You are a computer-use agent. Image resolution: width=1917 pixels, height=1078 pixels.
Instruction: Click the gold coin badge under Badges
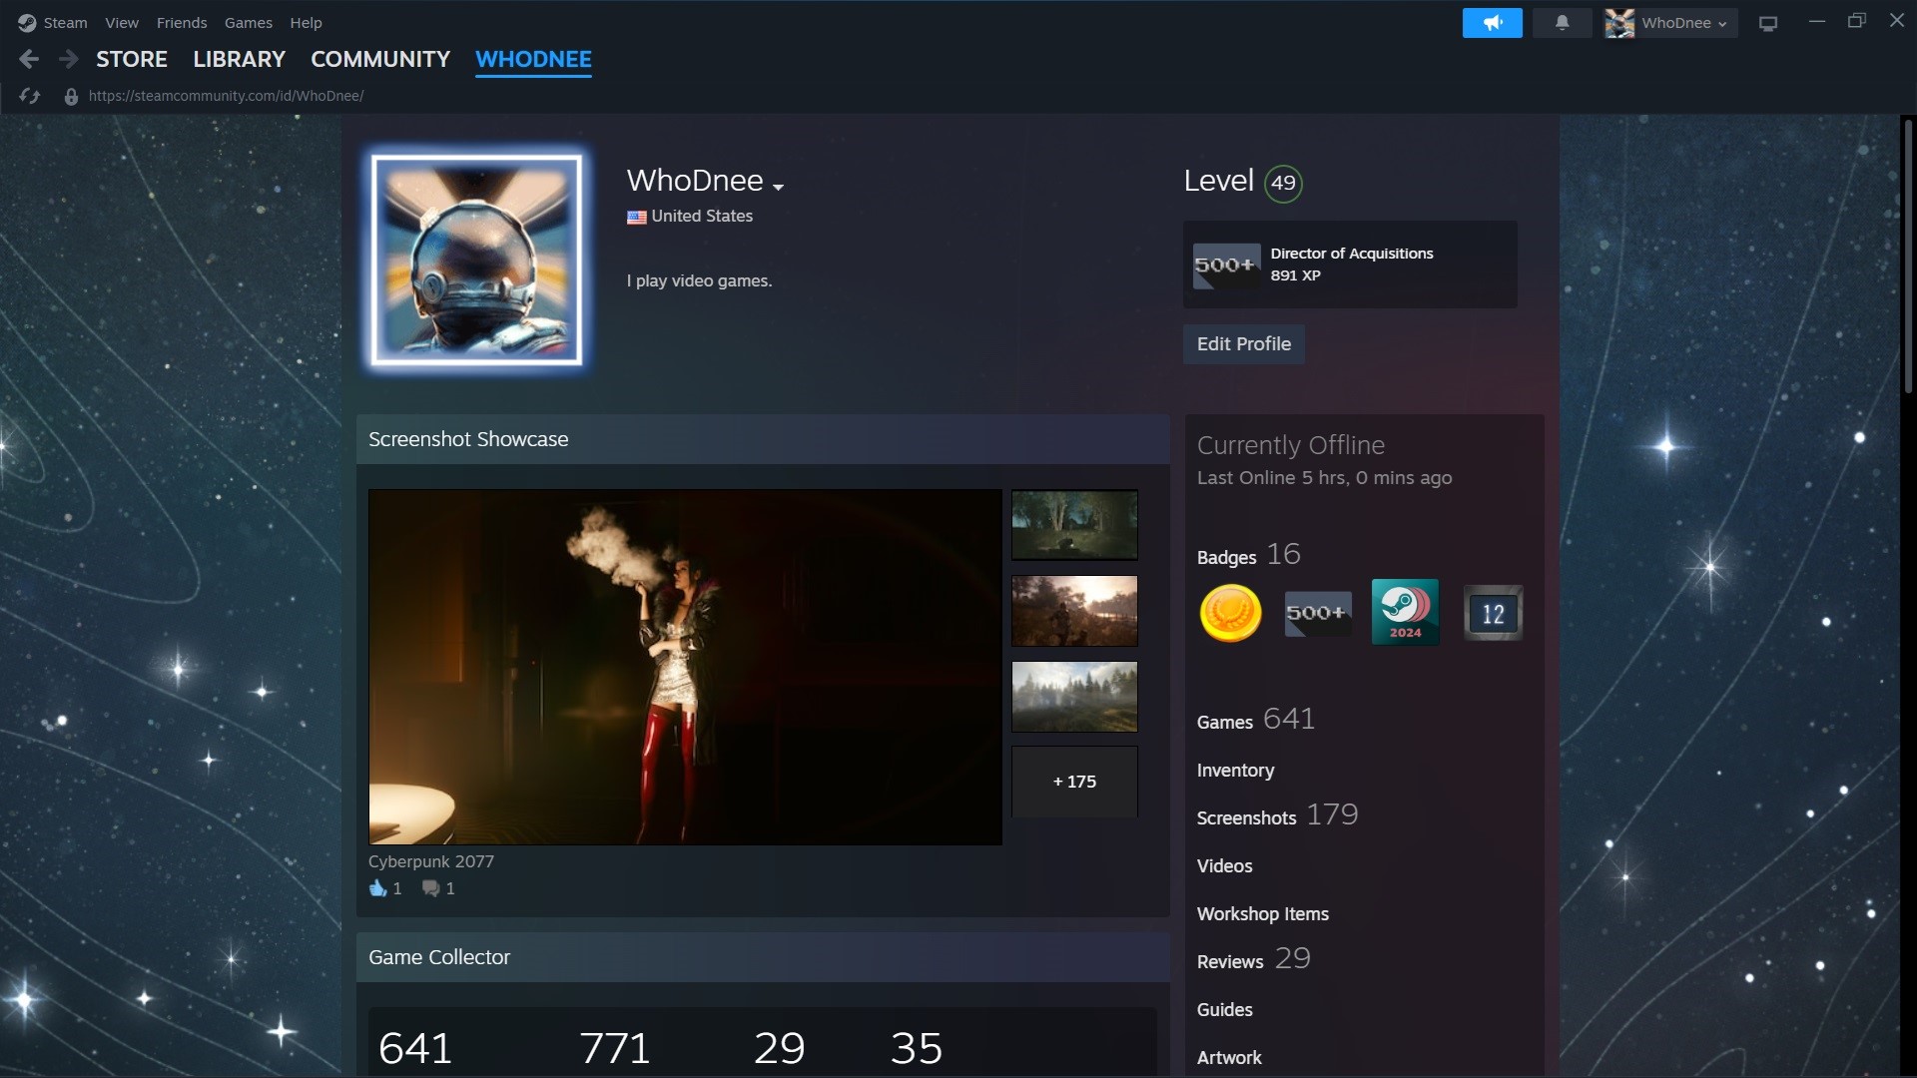point(1230,612)
